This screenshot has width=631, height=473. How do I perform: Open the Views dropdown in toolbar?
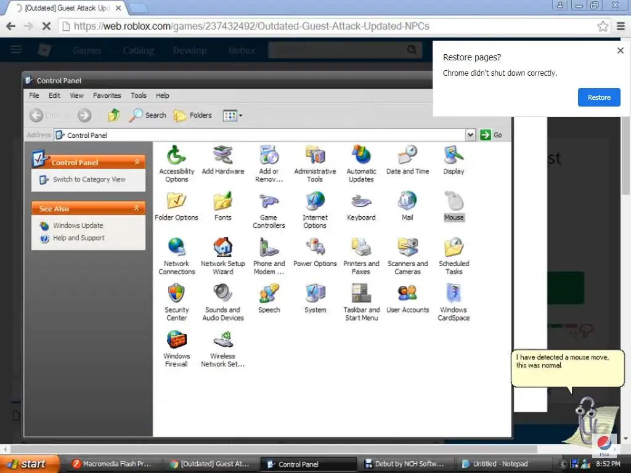click(232, 115)
